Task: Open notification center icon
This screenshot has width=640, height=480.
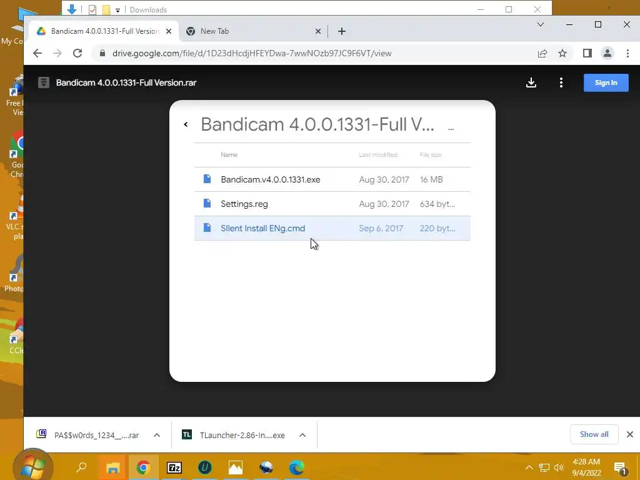Action: point(620,468)
